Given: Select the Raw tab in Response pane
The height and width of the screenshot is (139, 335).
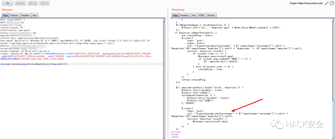Looking at the screenshot, I should 175,15.
